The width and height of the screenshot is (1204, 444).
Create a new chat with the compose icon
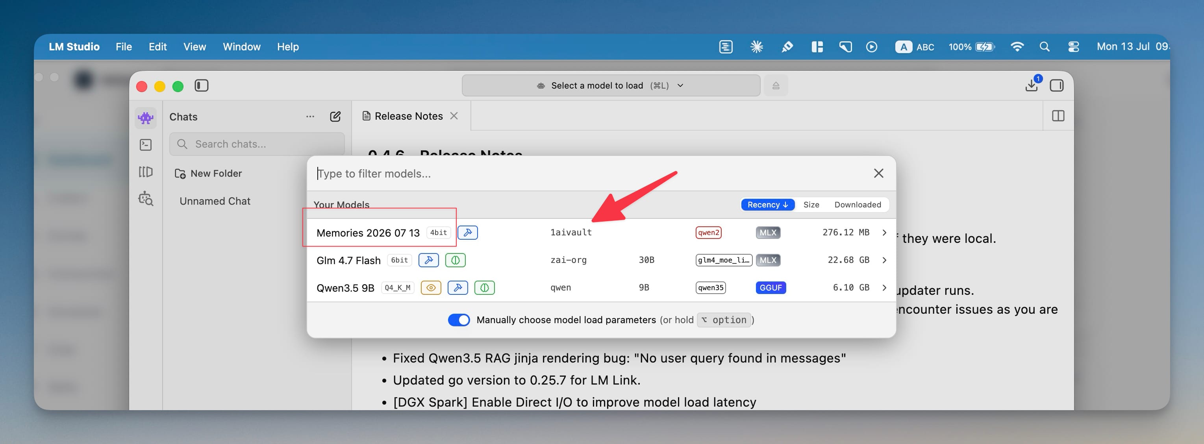335,117
